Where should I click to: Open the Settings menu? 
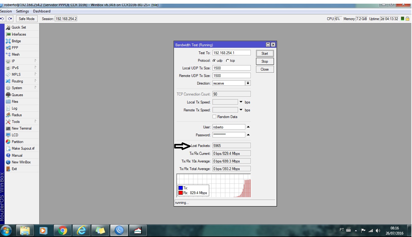(23, 11)
